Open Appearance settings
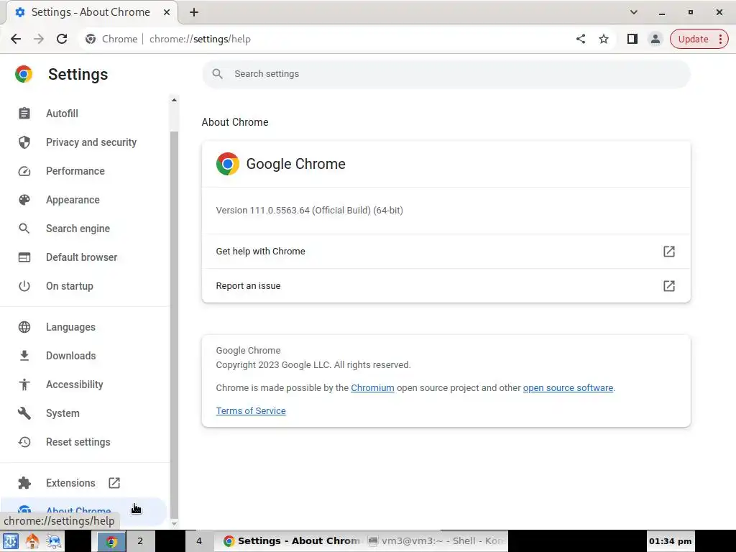 point(73,200)
